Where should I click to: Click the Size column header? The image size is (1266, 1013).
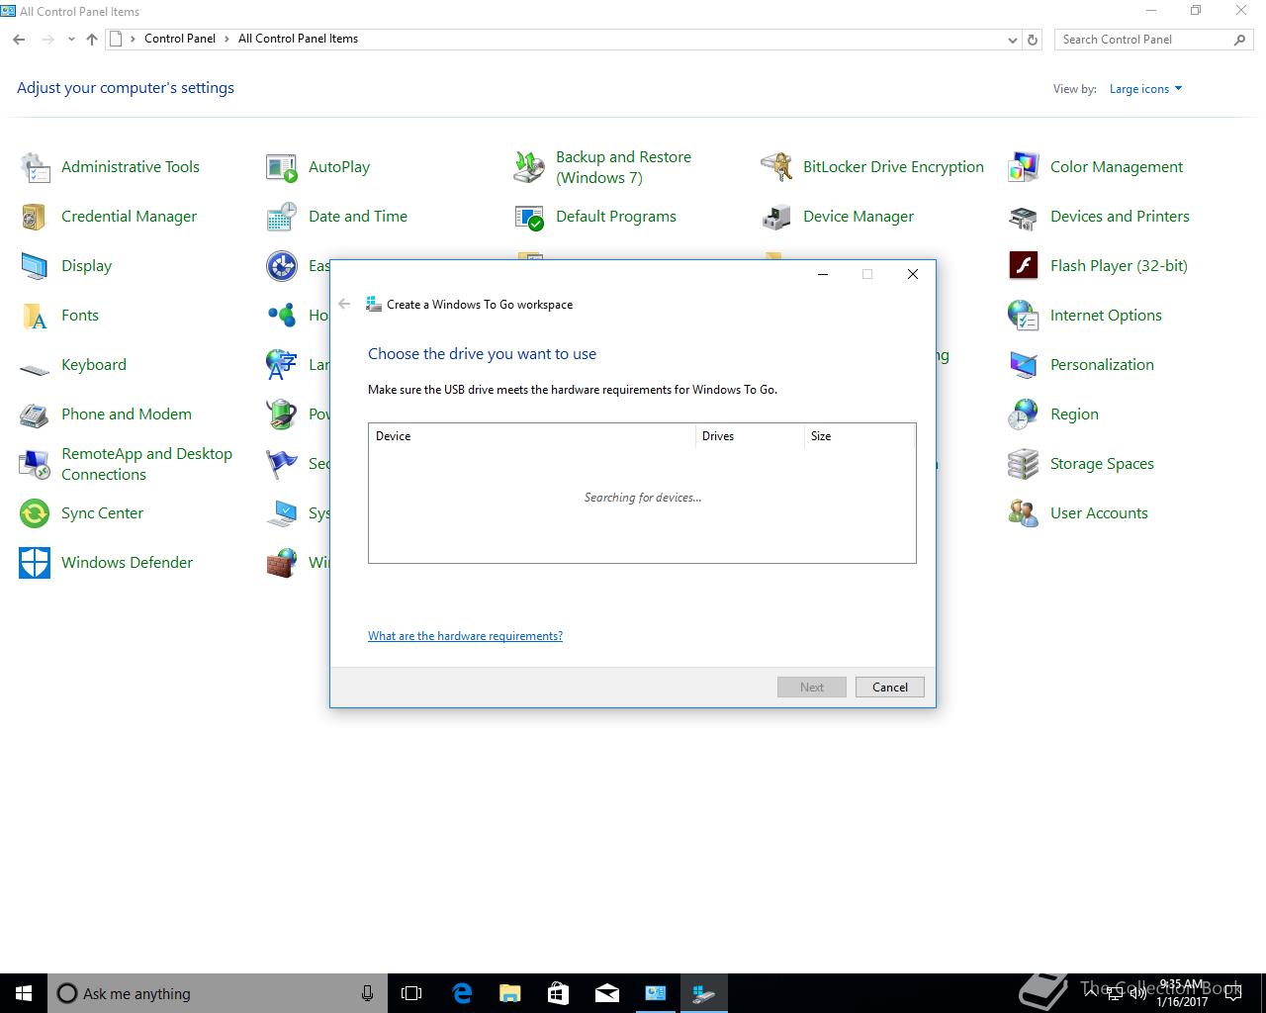(859, 436)
